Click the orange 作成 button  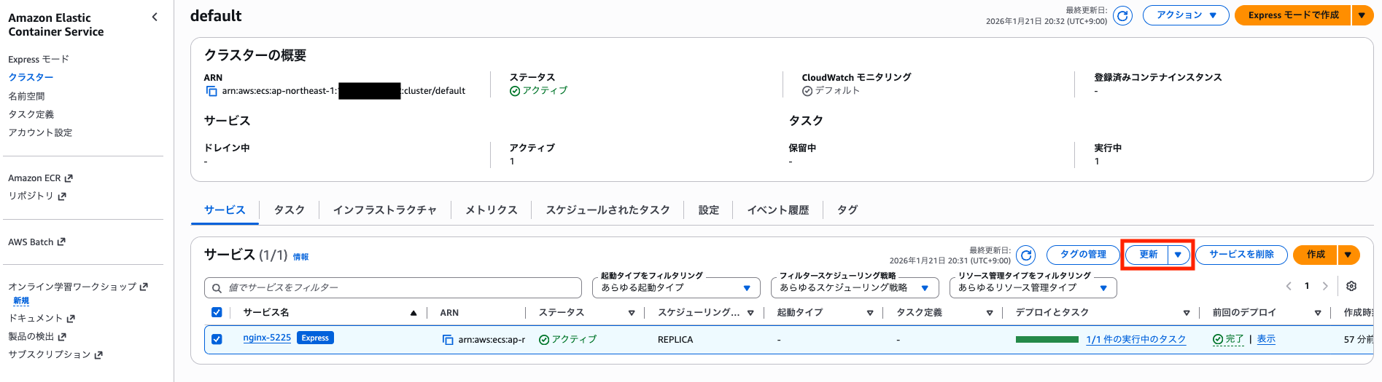pos(1315,255)
